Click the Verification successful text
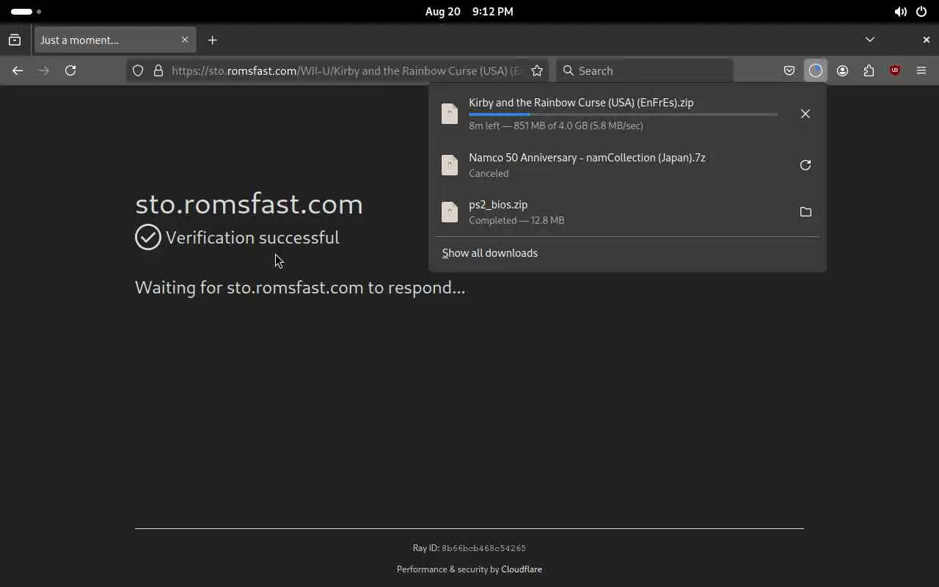The width and height of the screenshot is (939, 587). click(x=252, y=238)
